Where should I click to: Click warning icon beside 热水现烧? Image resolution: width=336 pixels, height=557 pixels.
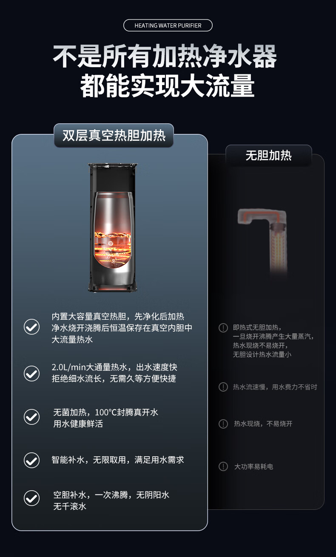click(x=223, y=424)
